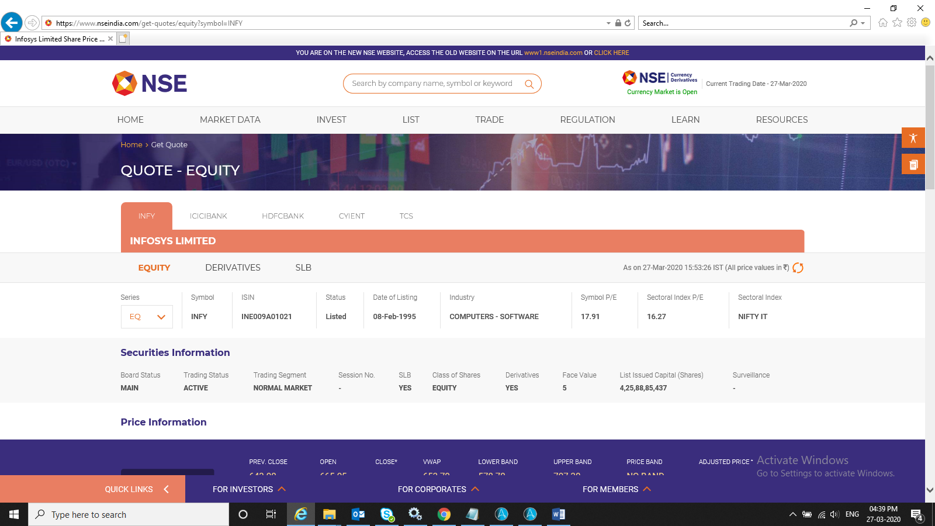935x526 pixels.
Task: Expand FOR CORPORATES footer menu
Action: click(x=438, y=489)
